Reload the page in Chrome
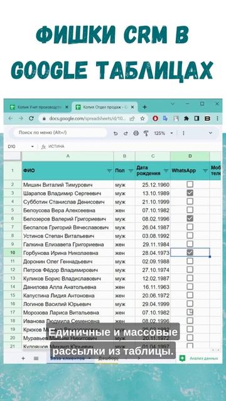Image resolution: width=226 pixels, height=401 pixels. pos(31,118)
